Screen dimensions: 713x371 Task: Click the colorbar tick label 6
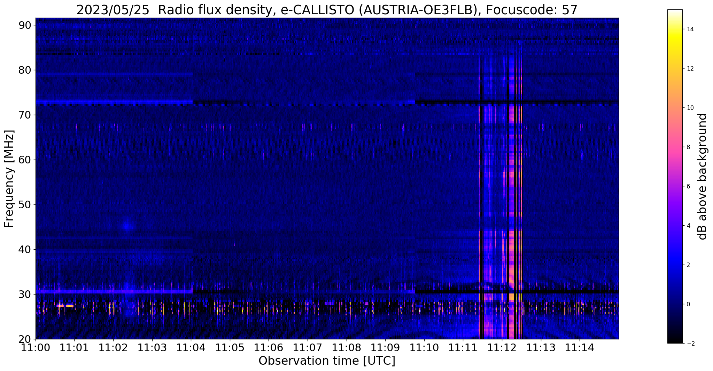[x=688, y=186]
